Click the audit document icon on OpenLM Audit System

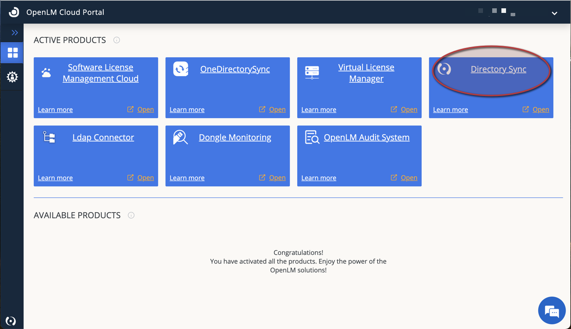point(312,137)
